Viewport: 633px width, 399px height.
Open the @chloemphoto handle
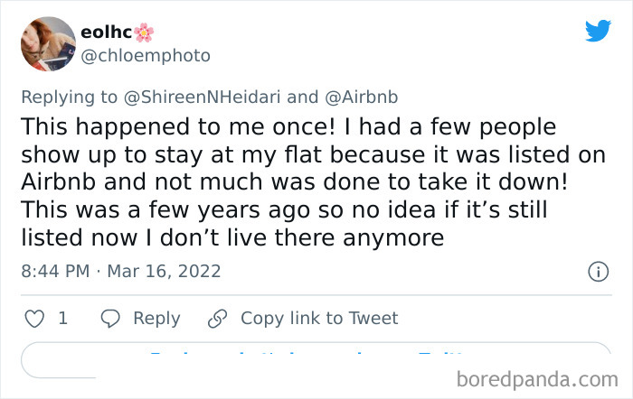coord(146,55)
